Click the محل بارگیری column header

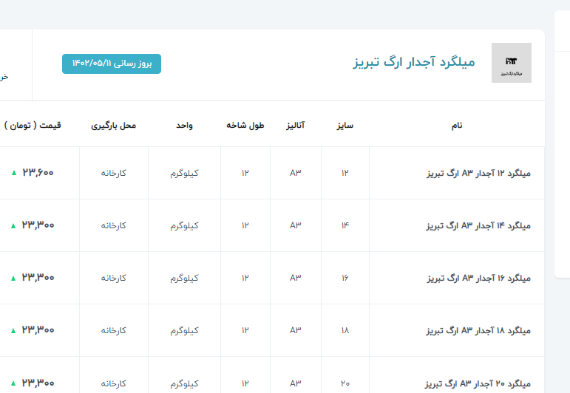point(114,125)
